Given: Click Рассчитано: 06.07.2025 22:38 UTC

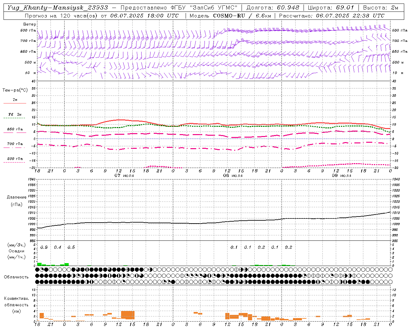Looking at the screenshot, I should (x=332, y=16).
